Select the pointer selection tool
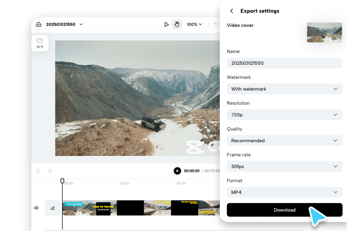Image resolution: width=347 pixels, height=231 pixels. [x=166, y=24]
